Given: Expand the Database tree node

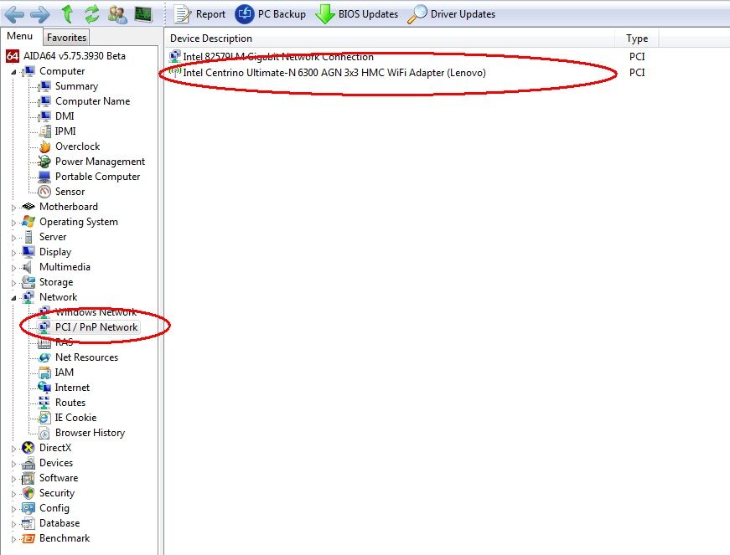Looking at the screenshot, I should coord(13,524).
